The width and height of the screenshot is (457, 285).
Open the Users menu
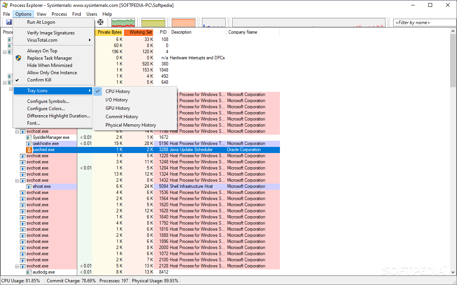pos(91,14)
